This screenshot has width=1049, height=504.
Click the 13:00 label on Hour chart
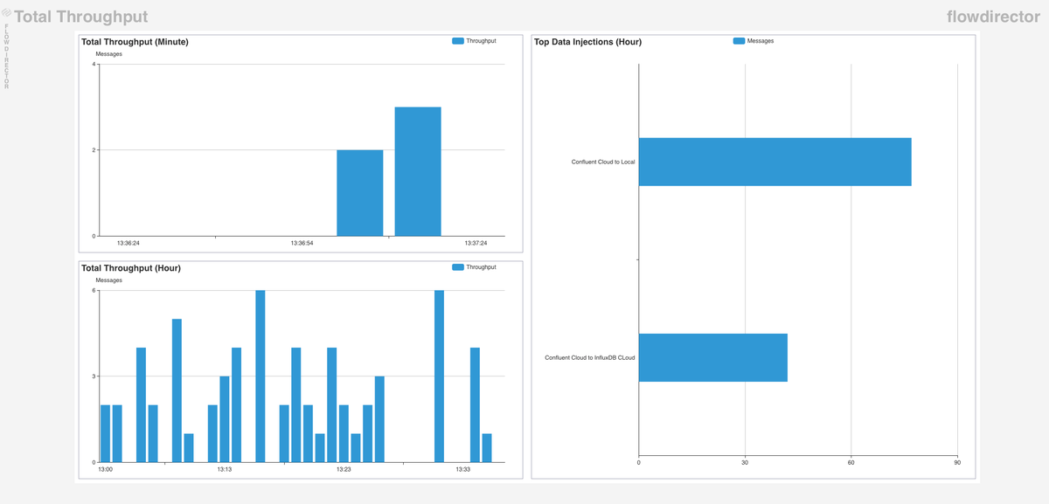(106, 469)
